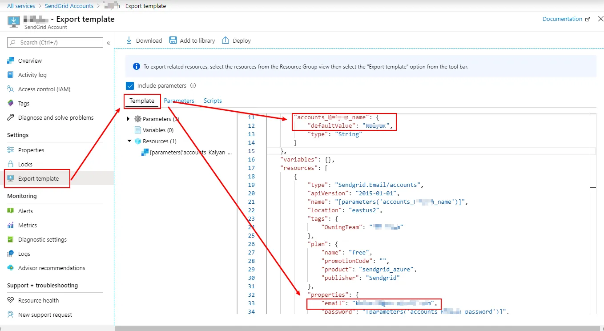Click the code line "type": "String"

coord(334,134)
